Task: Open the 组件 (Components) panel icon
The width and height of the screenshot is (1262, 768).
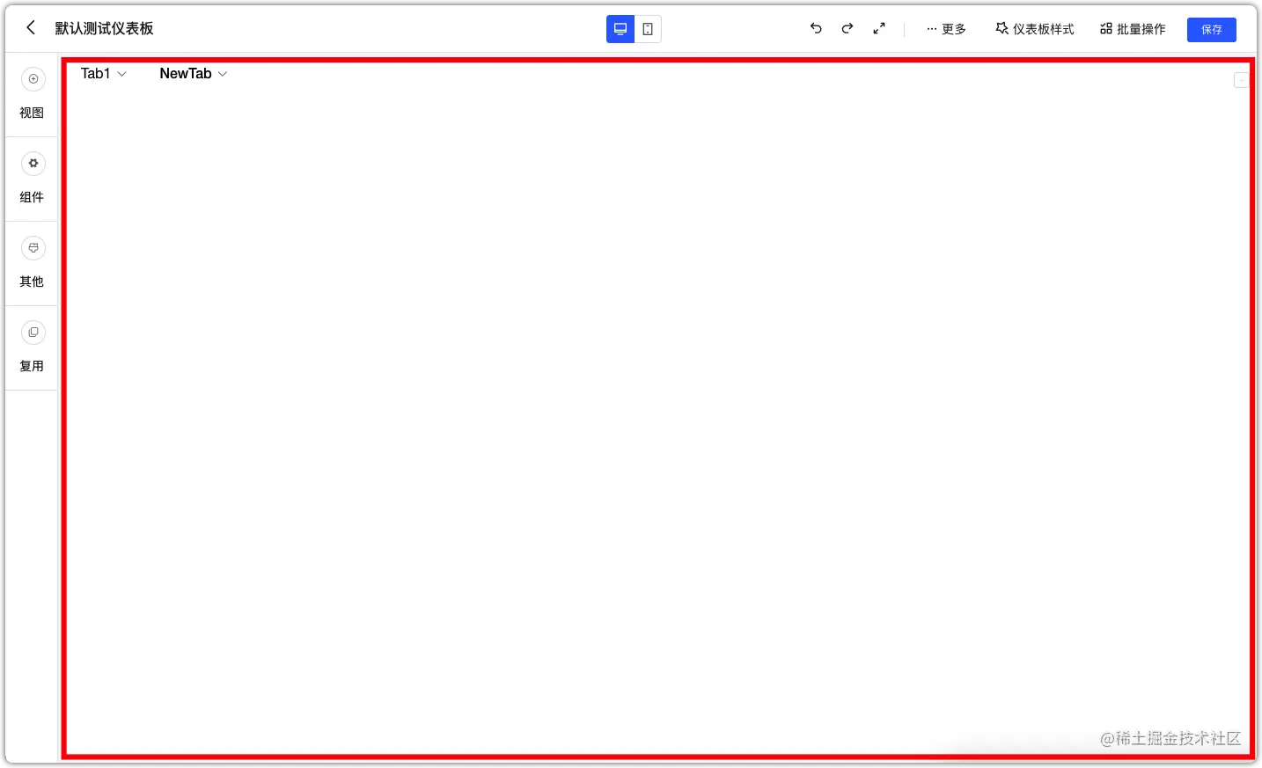Action: pos(33,163)
